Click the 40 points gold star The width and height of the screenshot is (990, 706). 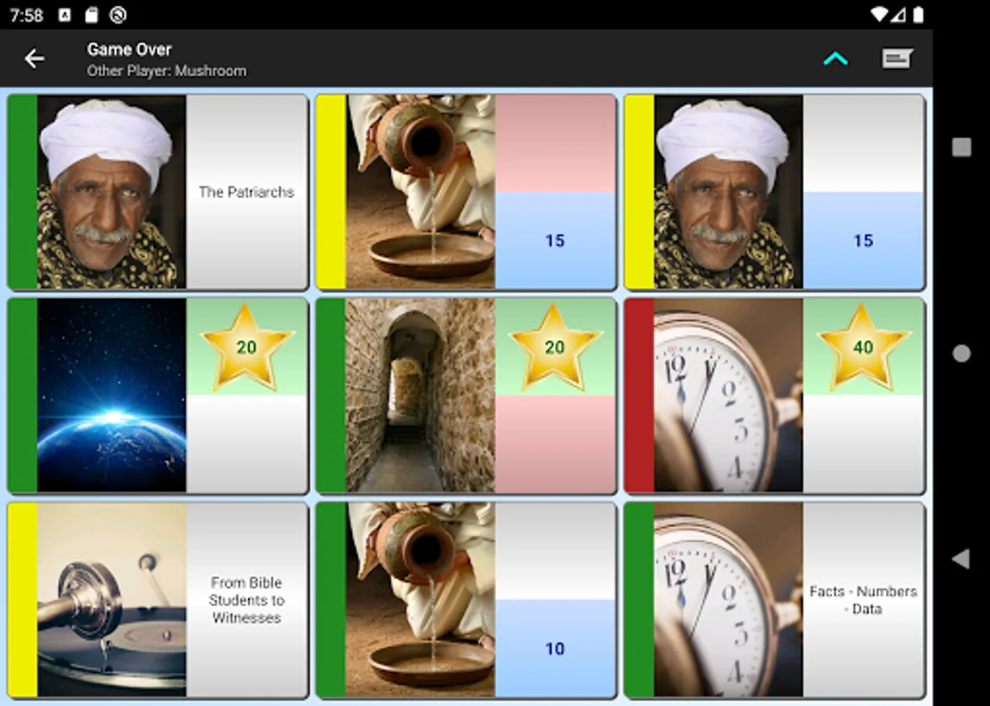coord(863,347)
